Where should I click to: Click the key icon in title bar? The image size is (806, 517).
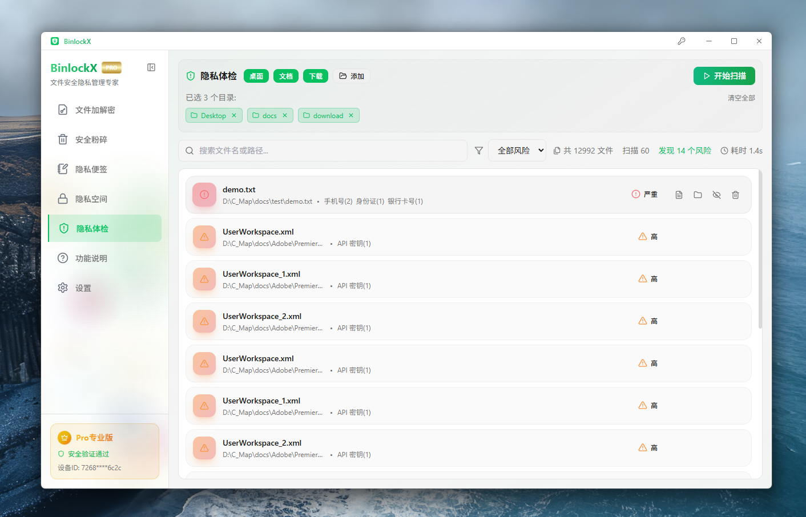pos(682,41)
